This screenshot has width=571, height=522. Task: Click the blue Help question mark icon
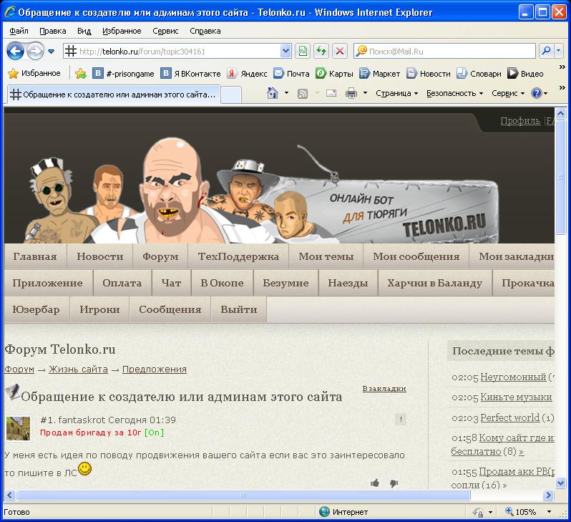coord(537,93)
